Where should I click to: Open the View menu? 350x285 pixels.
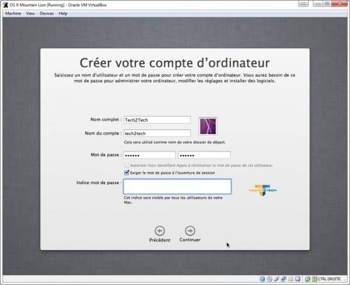coord(30,13)
